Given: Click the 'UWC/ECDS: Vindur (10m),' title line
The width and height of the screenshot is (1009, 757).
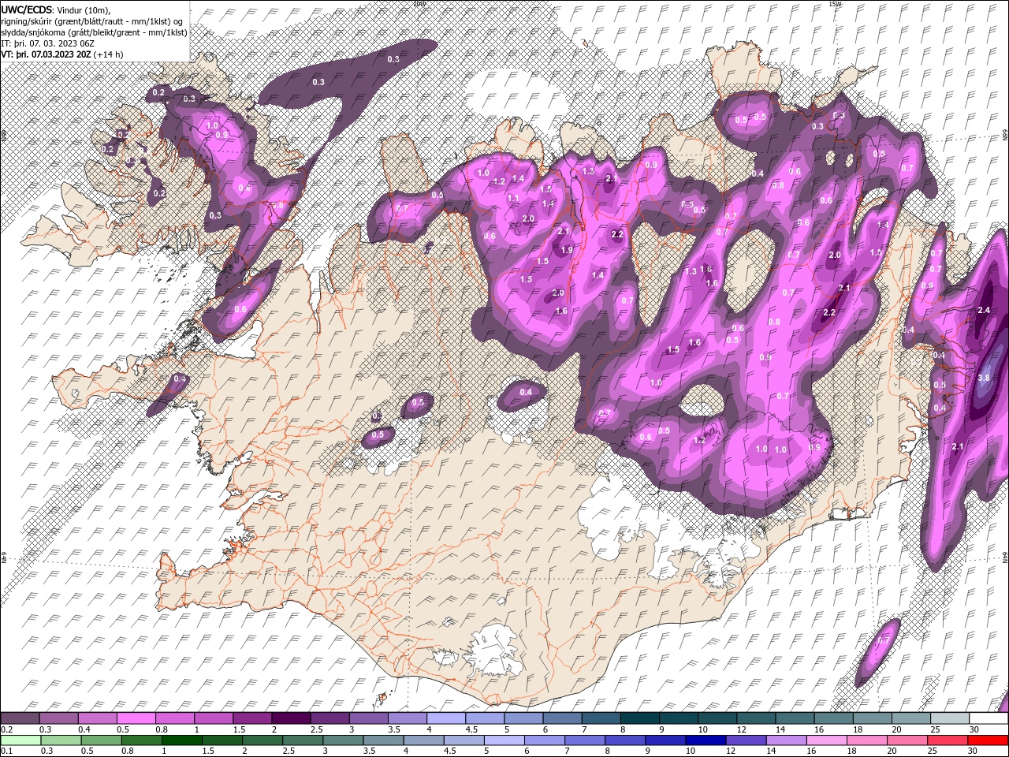Looking at the screenshot, I should (57, 9).
